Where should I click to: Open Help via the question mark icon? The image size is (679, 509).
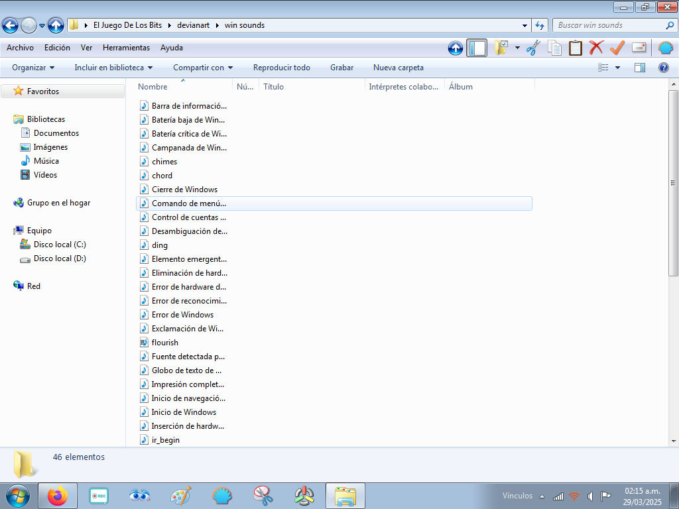tap(663, 67)
